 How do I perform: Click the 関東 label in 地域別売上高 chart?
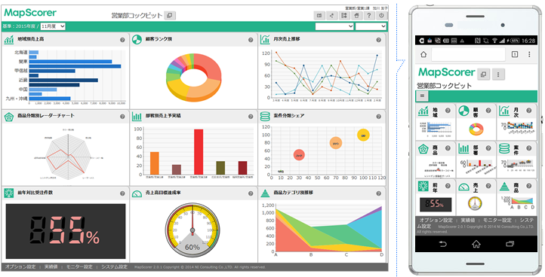coord(23,62)
